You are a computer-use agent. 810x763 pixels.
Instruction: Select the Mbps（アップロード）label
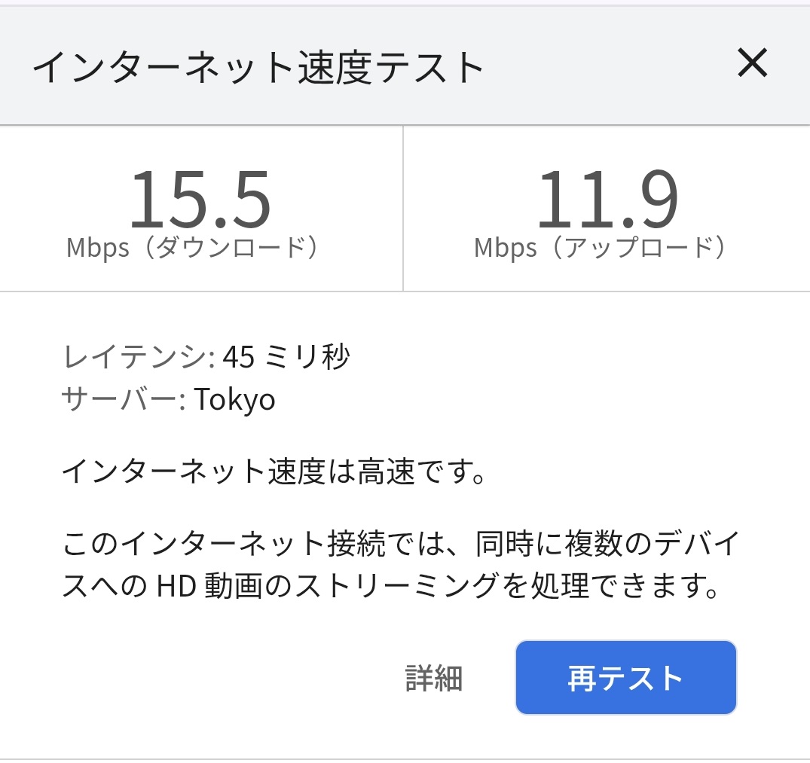pyautogui.click(x=600, y=248)
